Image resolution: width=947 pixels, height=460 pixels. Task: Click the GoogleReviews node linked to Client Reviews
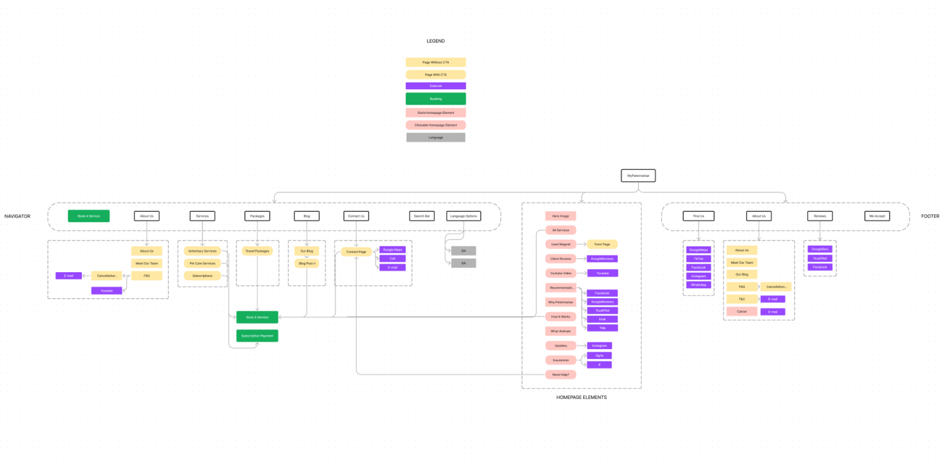pos(602,258)
